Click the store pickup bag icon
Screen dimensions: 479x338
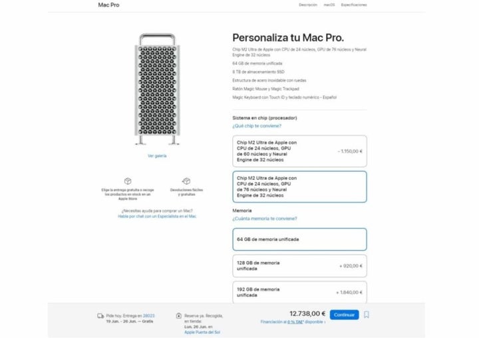click(179, 315)
